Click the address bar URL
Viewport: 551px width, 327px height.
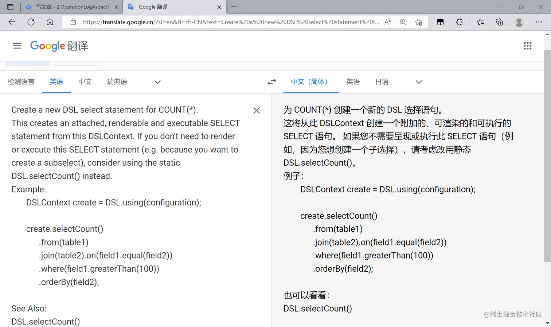231,22
